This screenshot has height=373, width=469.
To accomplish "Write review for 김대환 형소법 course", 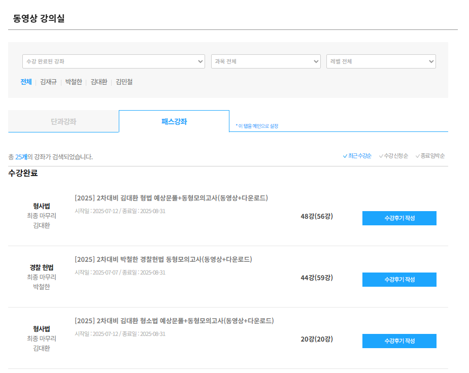I will click(x=399, y=341).
